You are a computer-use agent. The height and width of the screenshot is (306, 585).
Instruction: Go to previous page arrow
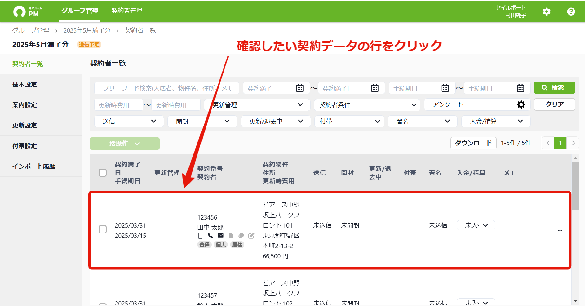[x=548, y=143]
